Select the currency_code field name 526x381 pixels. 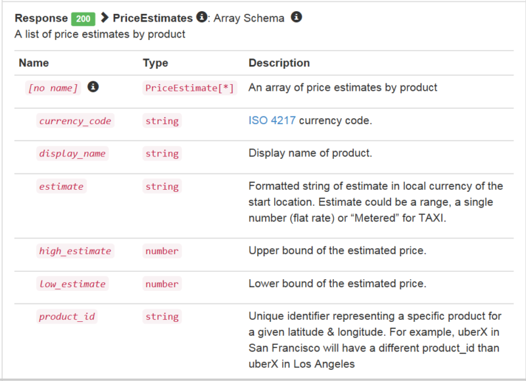(75, 121)
